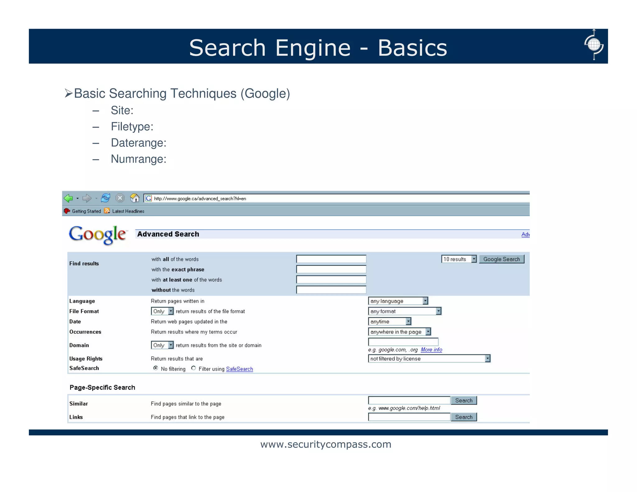
Task: Select the 'No filtering' radio button
Action: (x=156, y=368)
